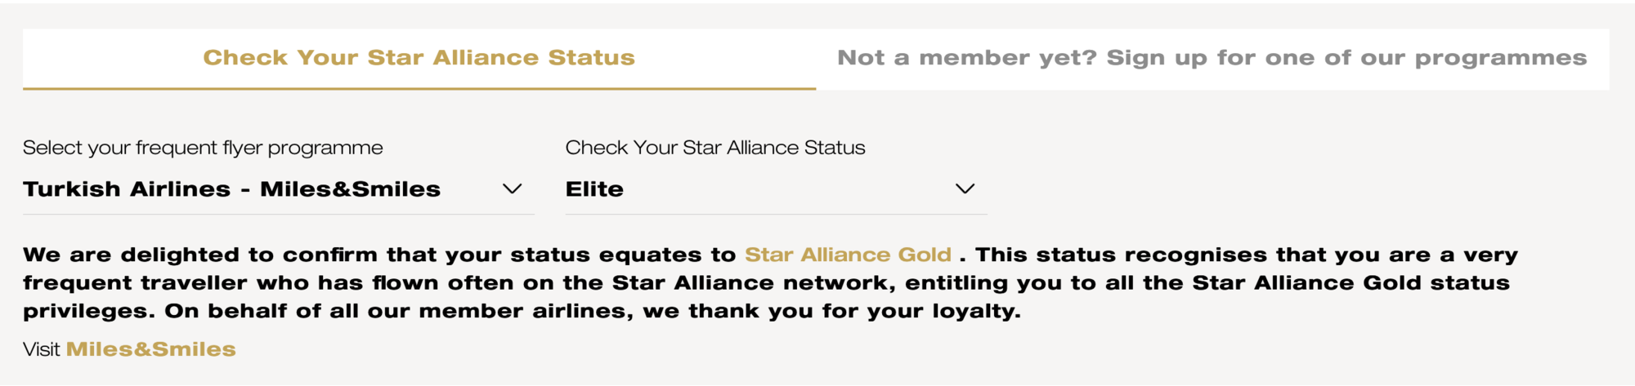Screen dimensions: 1635x386
Task: Click gold underline beneath the active tab
Action: point(419,88)
